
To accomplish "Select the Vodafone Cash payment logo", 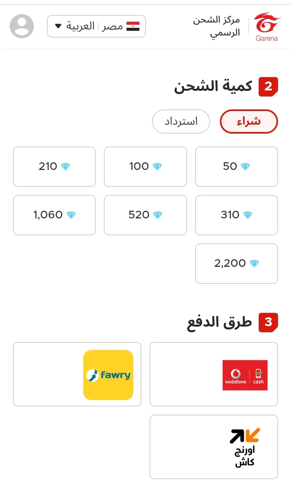I will pyautogui.click(x=245, y=375).
